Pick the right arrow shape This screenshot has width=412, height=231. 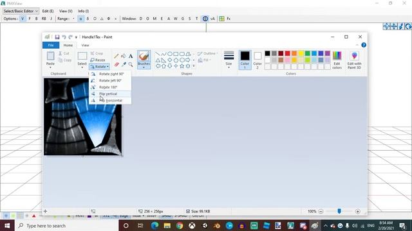pyautogui.click(x=188, y=60)
